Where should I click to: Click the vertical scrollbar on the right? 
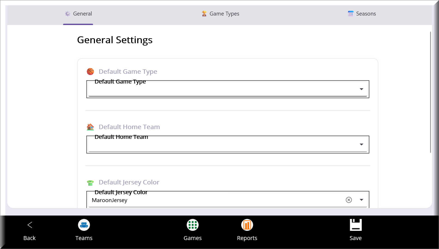pyautogui.click(x=430, y=92)
